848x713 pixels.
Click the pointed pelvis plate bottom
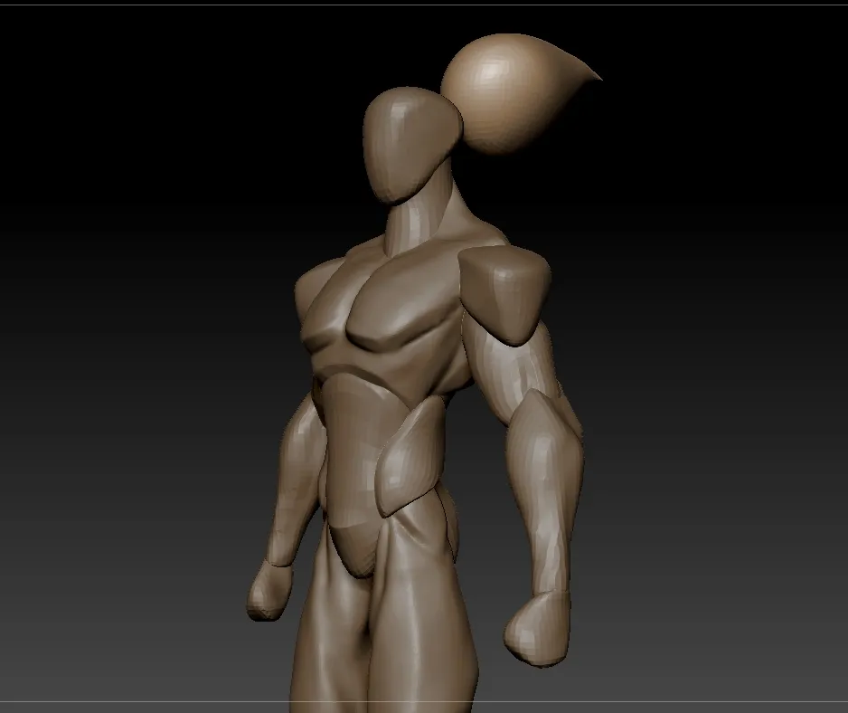tap(359, 555)
